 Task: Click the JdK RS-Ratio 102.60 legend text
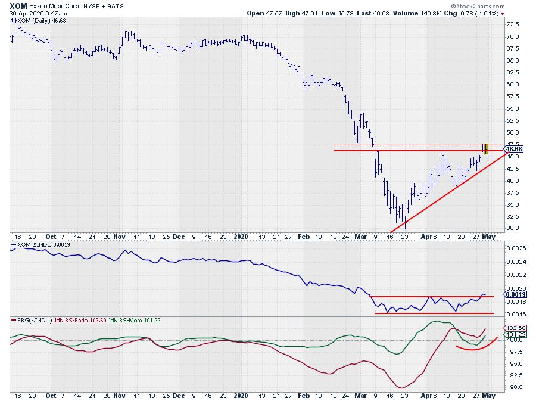click(x=80, y=321)
